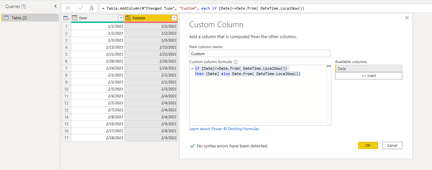This screenshot has height=170, width=432.
Task: Select the Date cell 2/7/2021
Action: [98, 110]
